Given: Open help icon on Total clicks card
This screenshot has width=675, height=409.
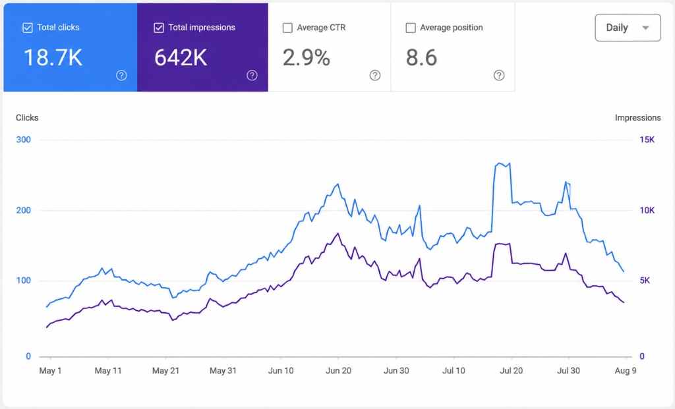Looking at the screenshot, I should [x=121, y=75].
